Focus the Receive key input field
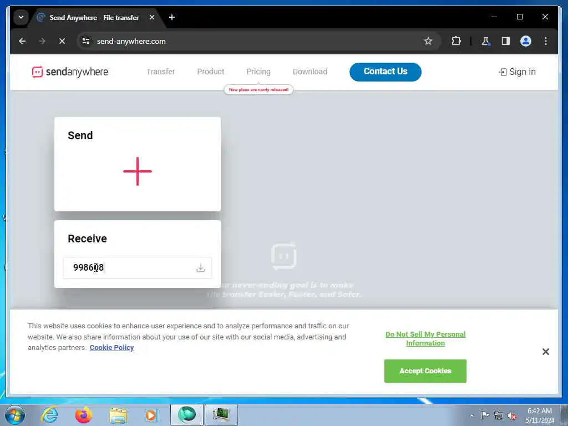 point(138,268)
